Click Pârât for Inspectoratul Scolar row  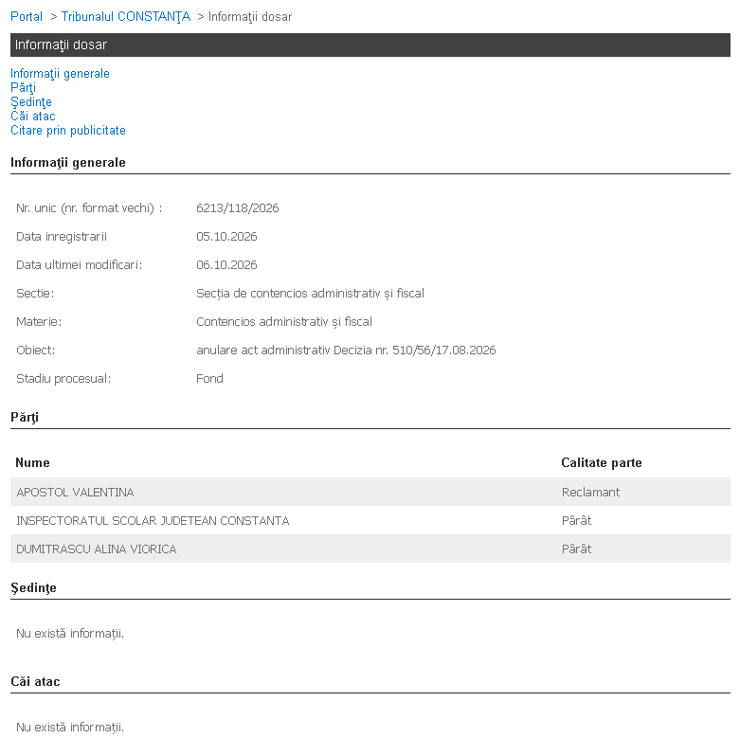click(x=576, y=520)
